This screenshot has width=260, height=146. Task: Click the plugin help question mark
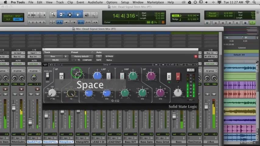196,64
